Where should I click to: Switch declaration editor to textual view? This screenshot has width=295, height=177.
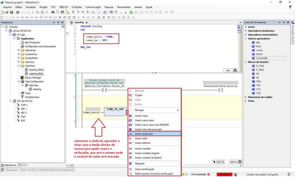[239, 27]
